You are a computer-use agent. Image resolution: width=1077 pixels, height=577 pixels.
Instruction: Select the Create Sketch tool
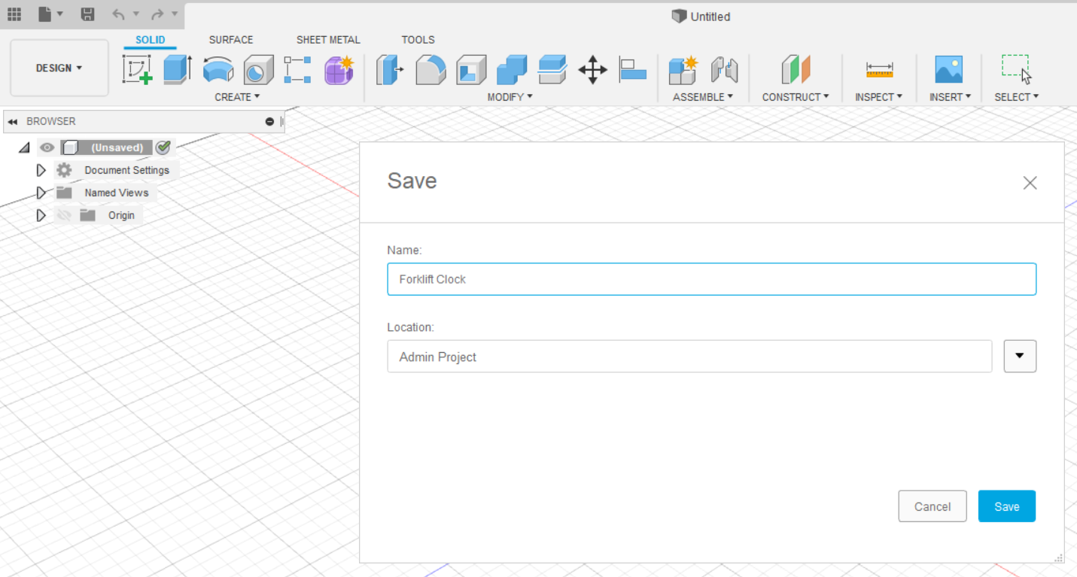[x=137, y=69]
